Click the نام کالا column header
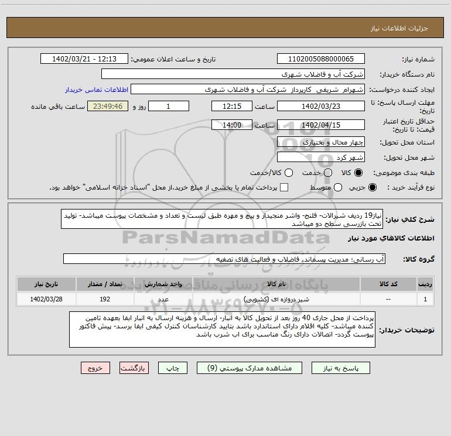The width and height of the screenshot is (451, 436). pyautogui.click(x=276, y=284)
